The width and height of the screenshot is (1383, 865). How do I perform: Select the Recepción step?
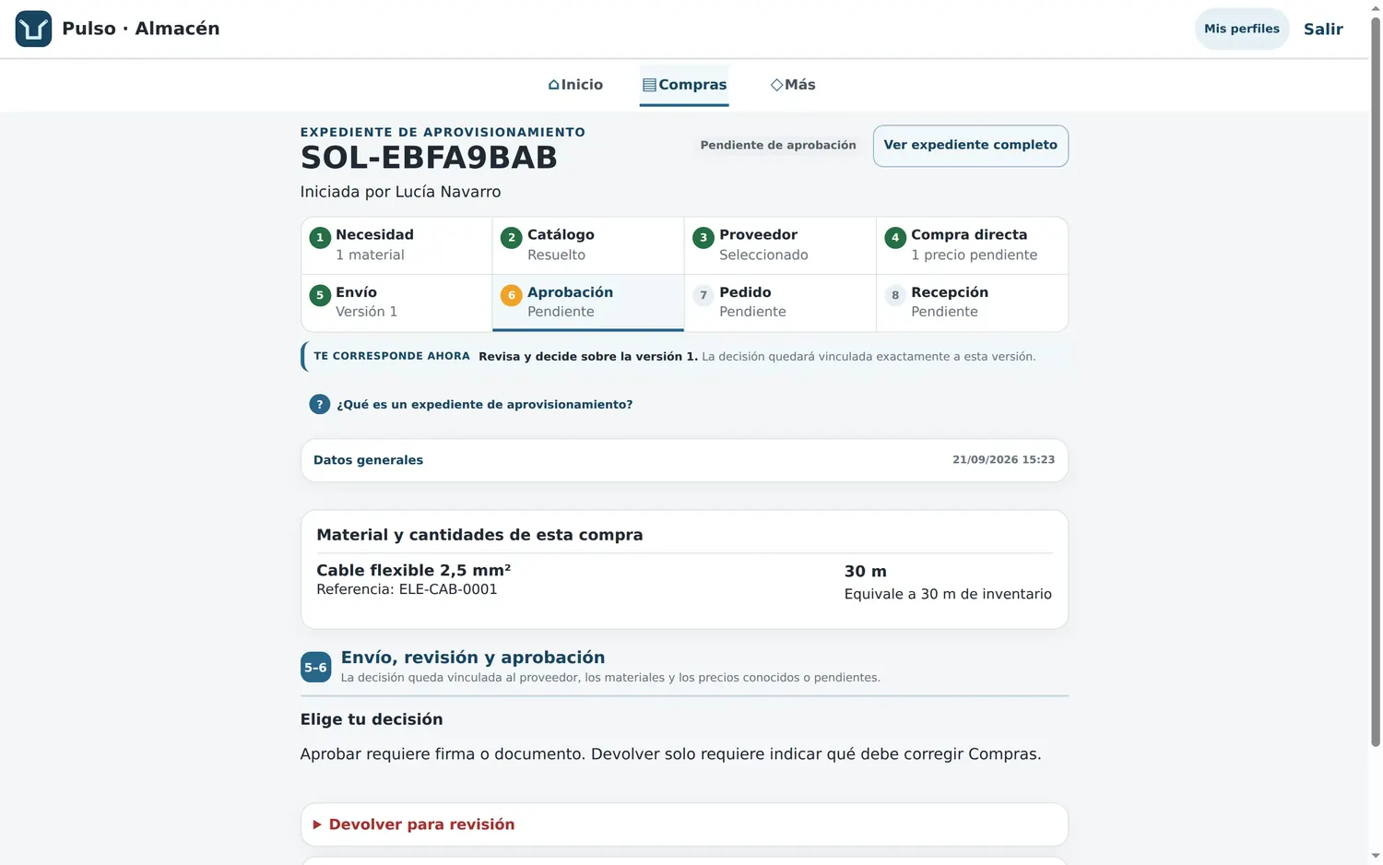click(972, 302)
